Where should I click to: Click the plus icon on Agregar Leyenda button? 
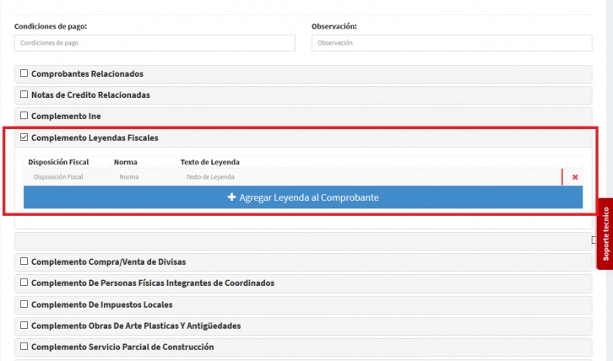point(231,197)
